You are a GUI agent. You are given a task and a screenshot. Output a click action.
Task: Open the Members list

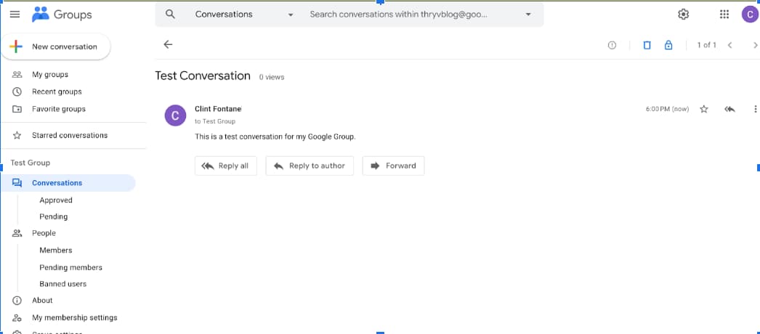56,250
